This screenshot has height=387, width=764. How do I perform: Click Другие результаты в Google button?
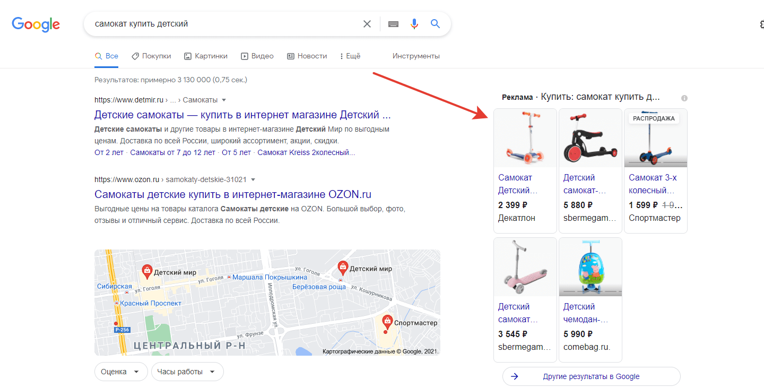591,376
